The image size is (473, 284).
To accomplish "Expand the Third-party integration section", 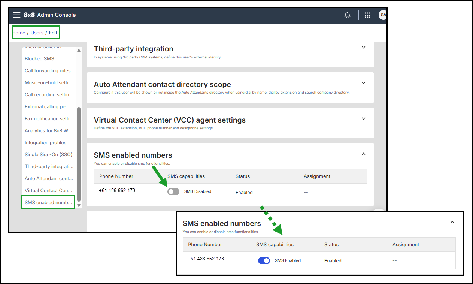I will tap(363, 48).
